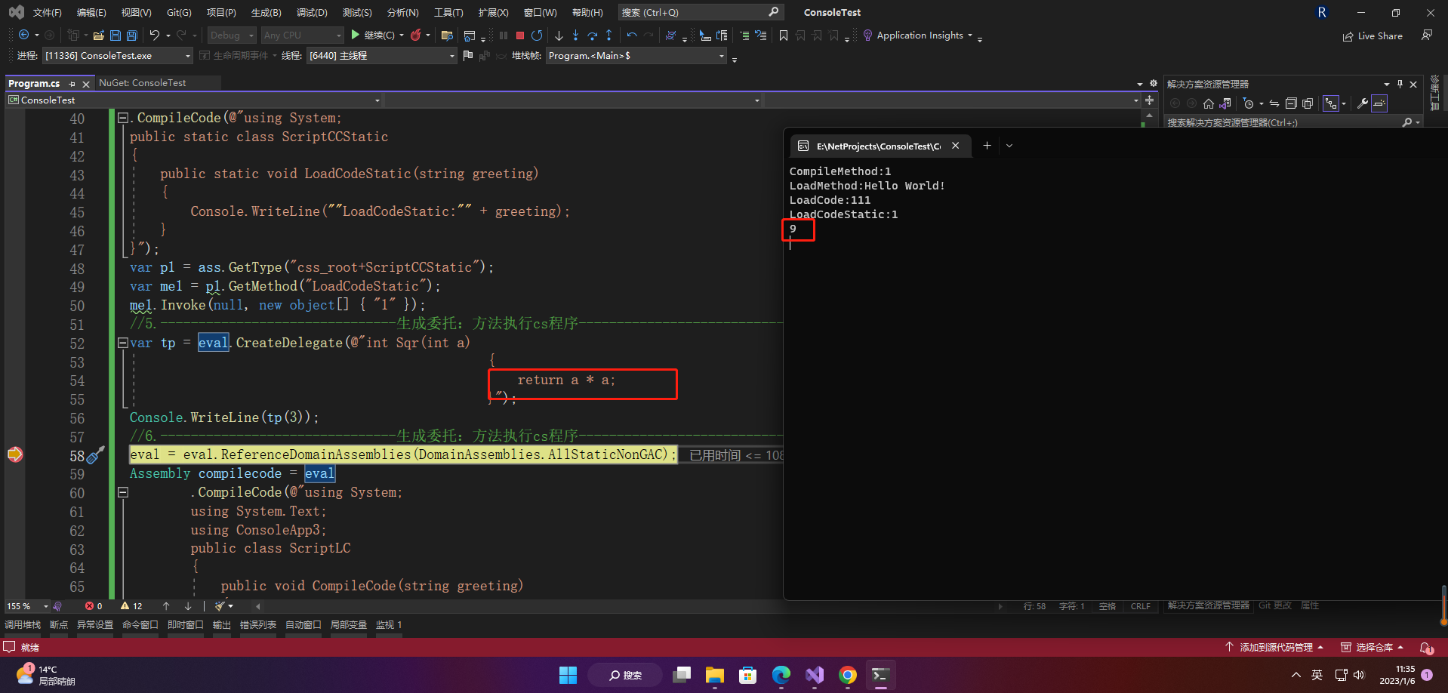The image size is (1448, 693).
Task: Click the thread flag icon
Action: (468, 55)
